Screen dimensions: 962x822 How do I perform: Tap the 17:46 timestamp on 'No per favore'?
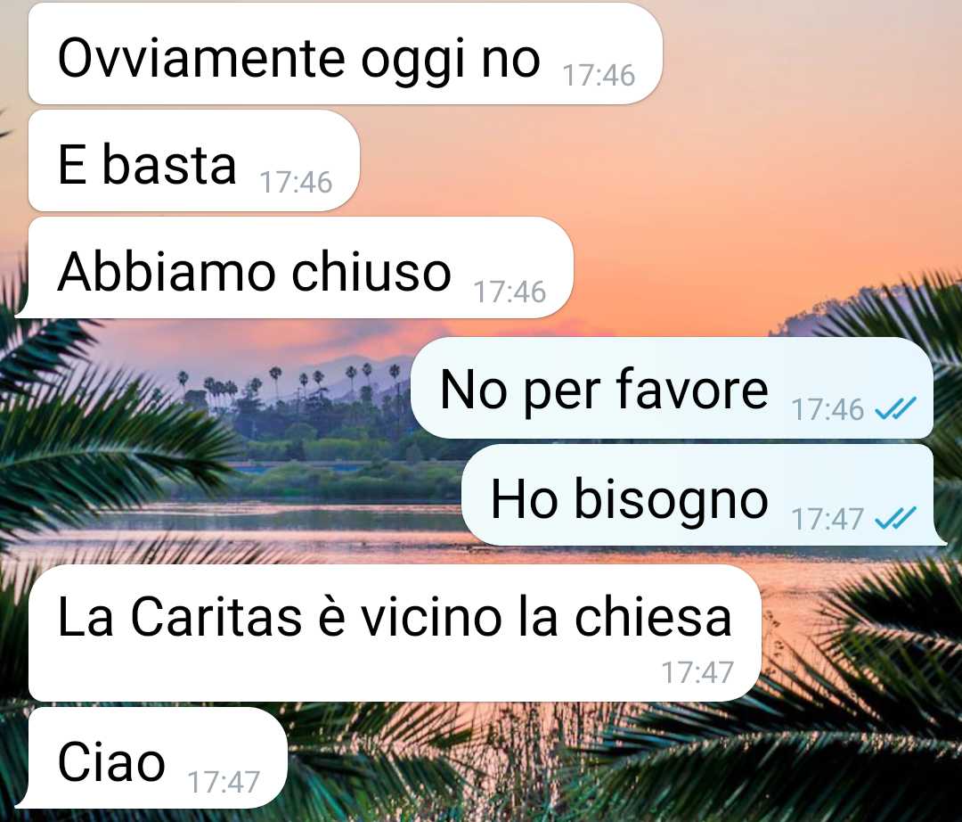pyautogui.click(x=827, y=409)
